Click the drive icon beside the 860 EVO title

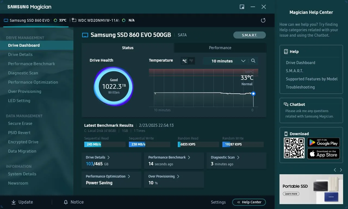click(85, 35)
